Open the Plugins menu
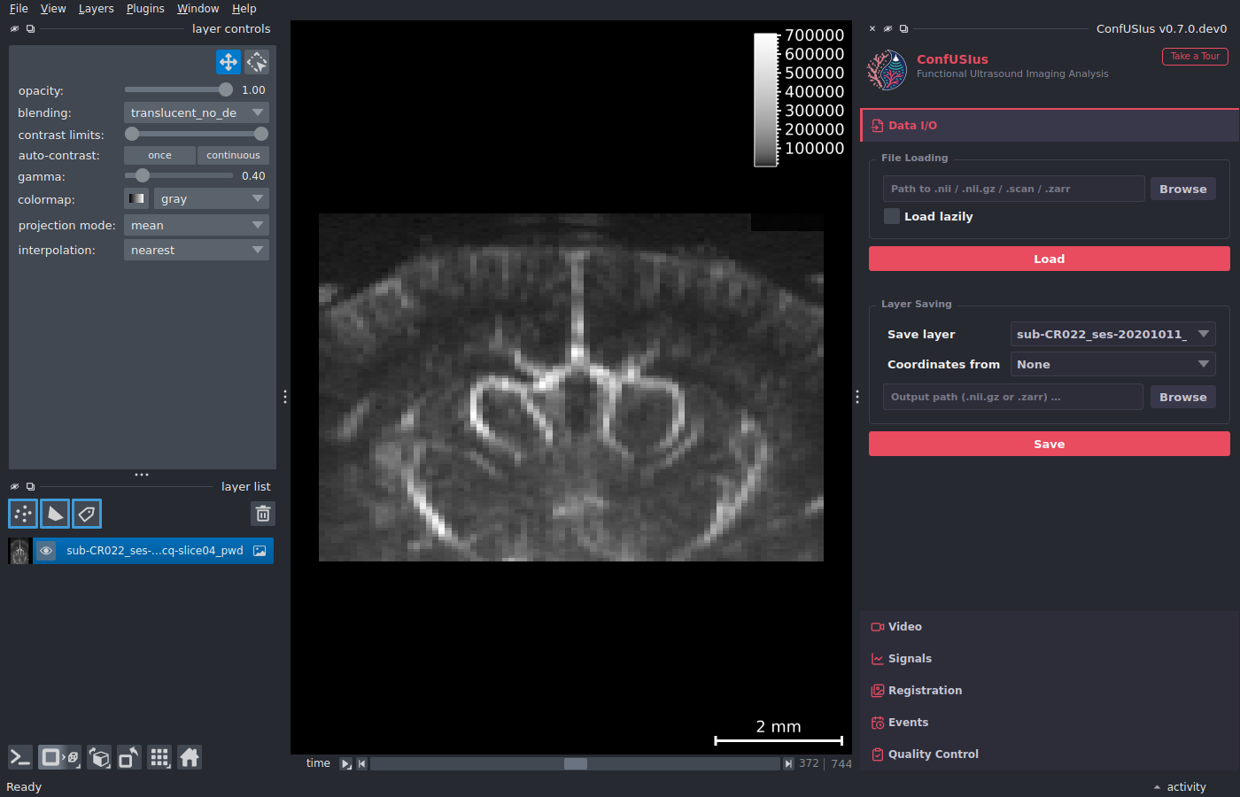Viewport: 1240px width, 797px height. (145, 9)
